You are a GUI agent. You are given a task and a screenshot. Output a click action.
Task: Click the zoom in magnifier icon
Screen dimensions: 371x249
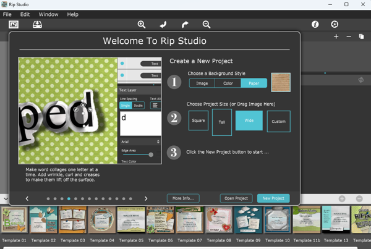pyautogui.click(x=142, y=24)
